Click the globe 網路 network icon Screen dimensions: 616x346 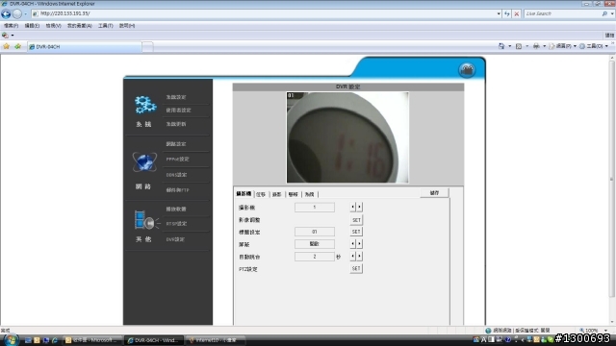click(144, 161)
